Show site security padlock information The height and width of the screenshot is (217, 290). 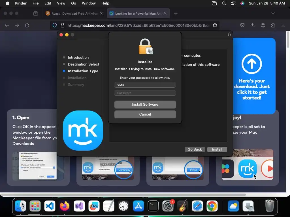click(x=63, y=25)
